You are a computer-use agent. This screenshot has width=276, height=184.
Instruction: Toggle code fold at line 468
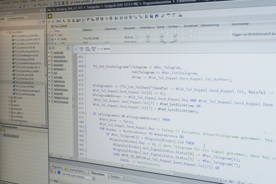point(85,67)
